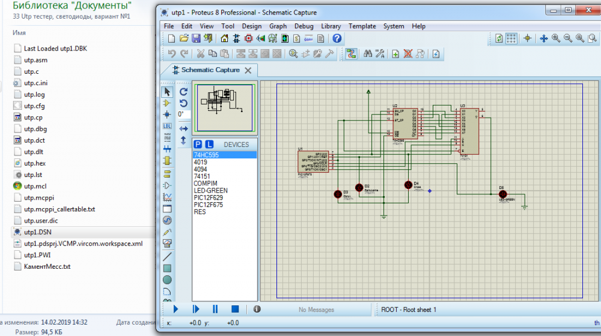Click the Pan view arrows icon
601x336 pixels.
(x=543, y=38)
